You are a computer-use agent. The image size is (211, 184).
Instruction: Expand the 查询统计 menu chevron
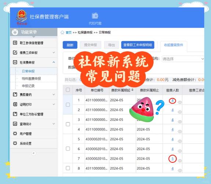pos(54,124)
